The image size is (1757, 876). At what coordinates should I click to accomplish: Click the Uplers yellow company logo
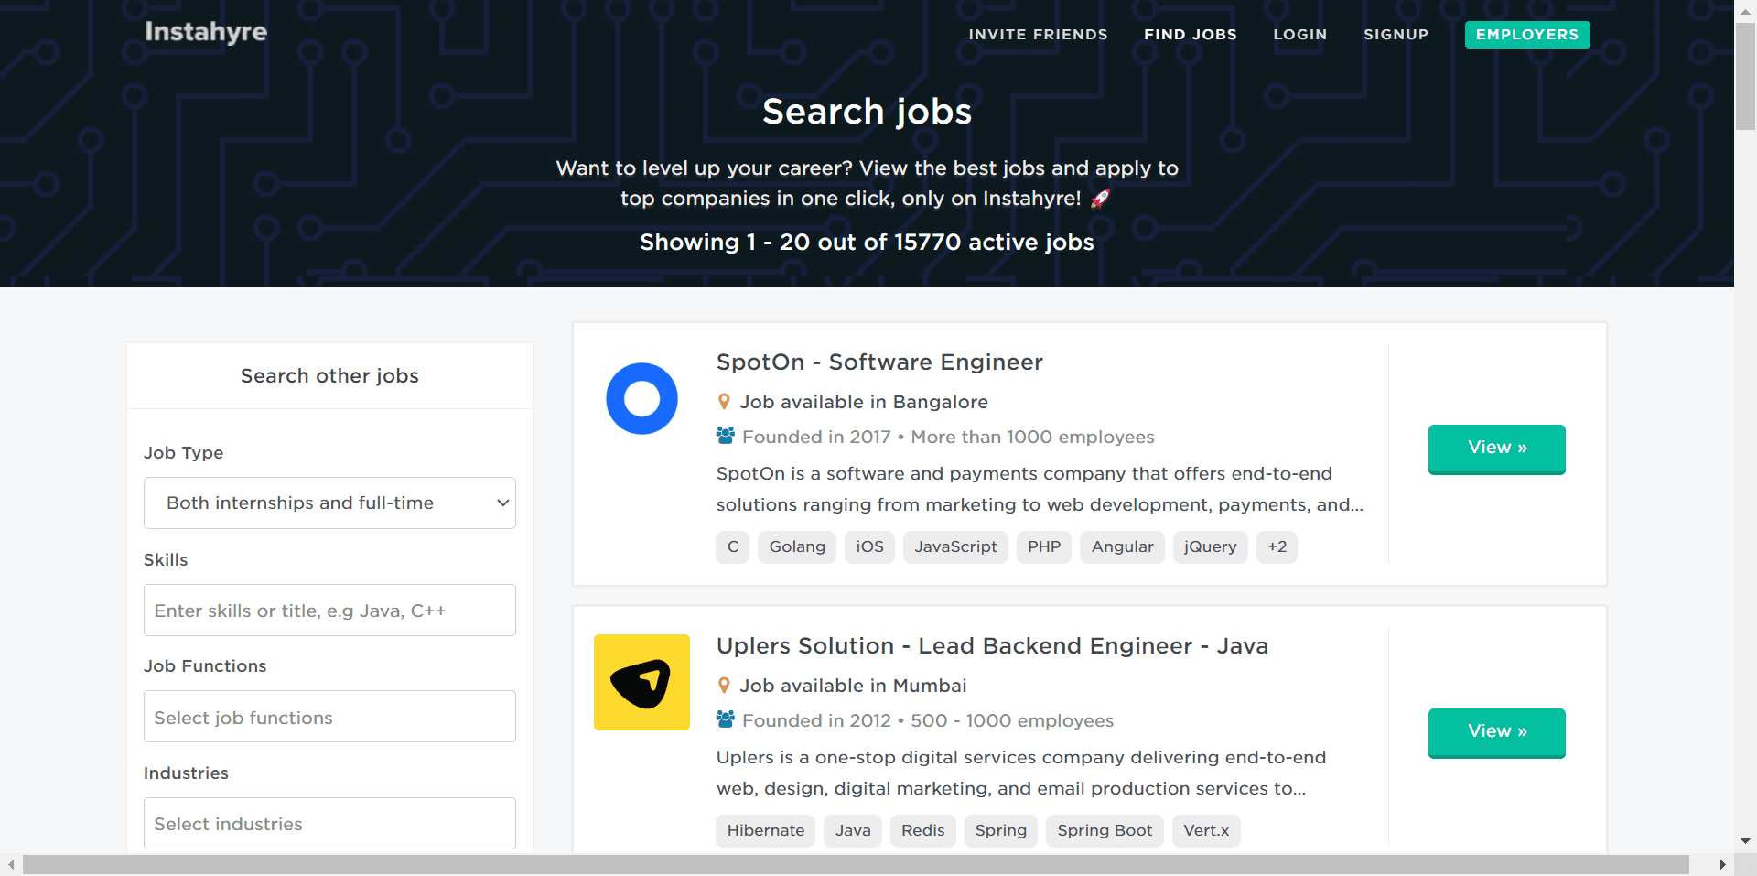point(641,682)
